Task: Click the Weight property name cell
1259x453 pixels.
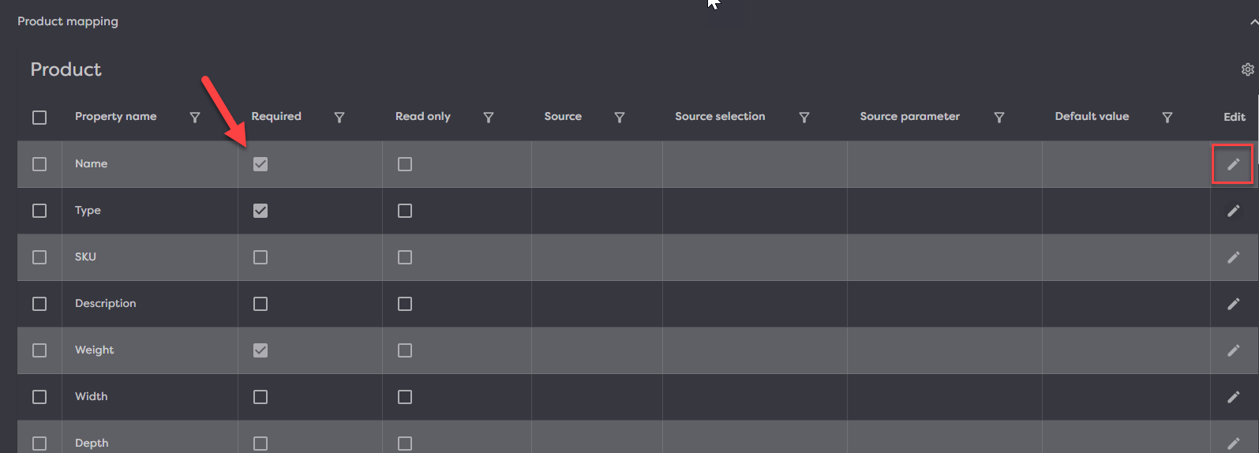Action: coord(95,350)
